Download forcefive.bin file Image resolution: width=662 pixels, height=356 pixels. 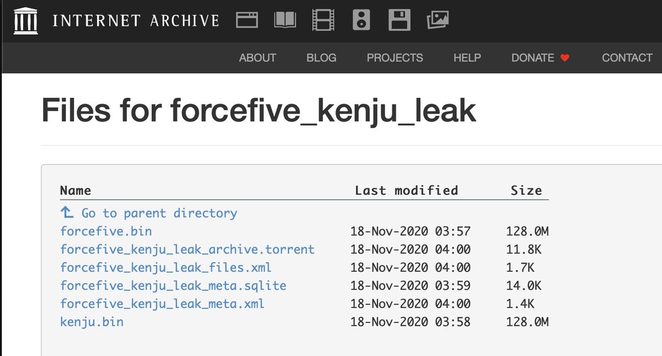click(x=106, y=231)
